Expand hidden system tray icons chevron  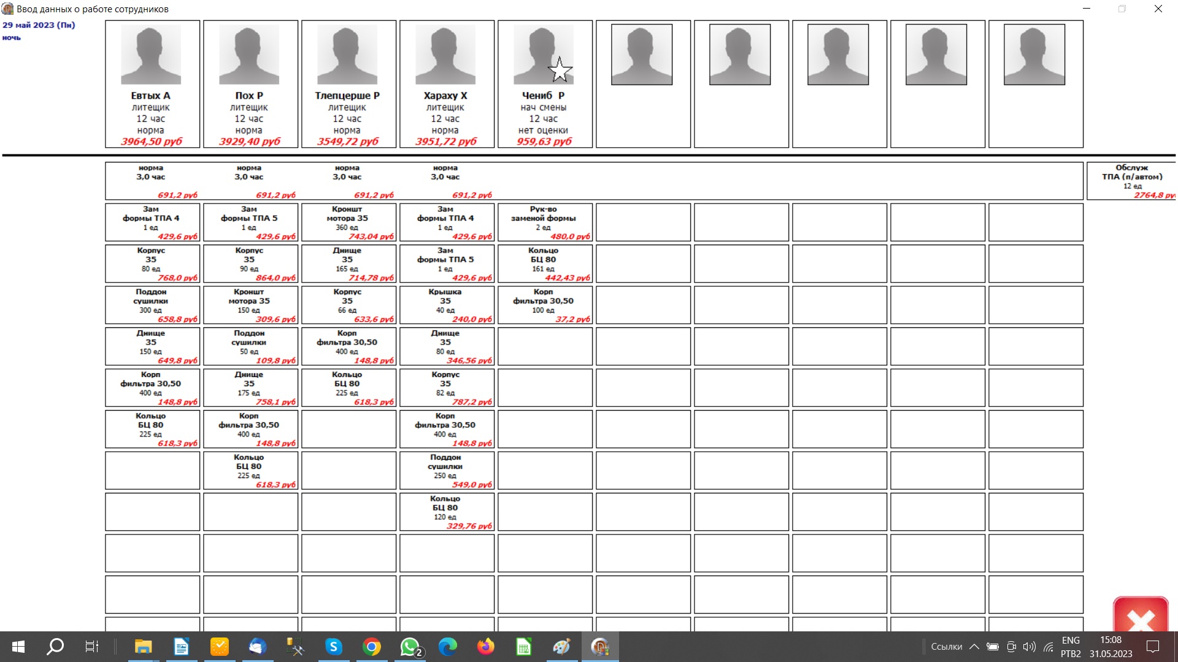(x=974, y=647)
